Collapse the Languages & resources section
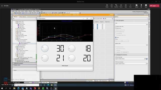The height and width of the screenshot is (90, 161). click(115, 55)
